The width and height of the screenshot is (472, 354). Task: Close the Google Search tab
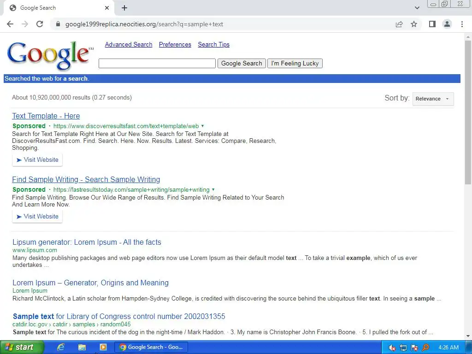click(x=107, y=8)
